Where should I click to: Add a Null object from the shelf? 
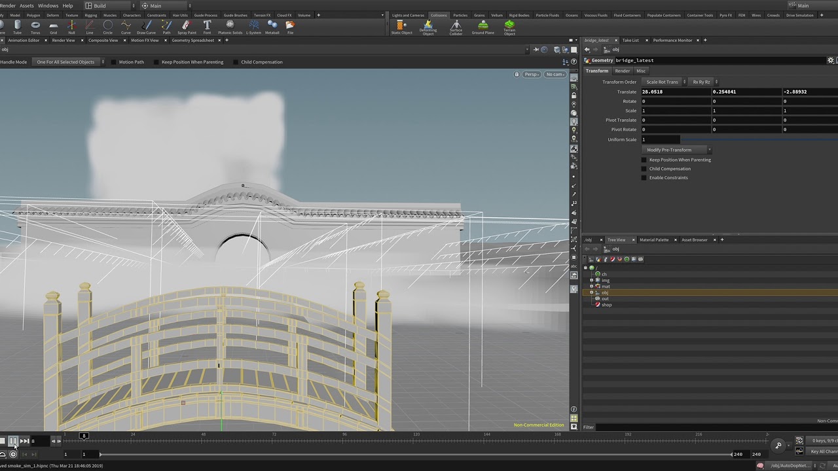click(x=71, y=27)
